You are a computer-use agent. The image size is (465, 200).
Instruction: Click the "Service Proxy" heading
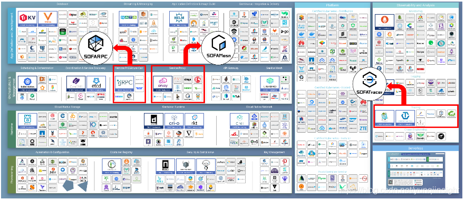pyautogui.click(x=177, y=68)
